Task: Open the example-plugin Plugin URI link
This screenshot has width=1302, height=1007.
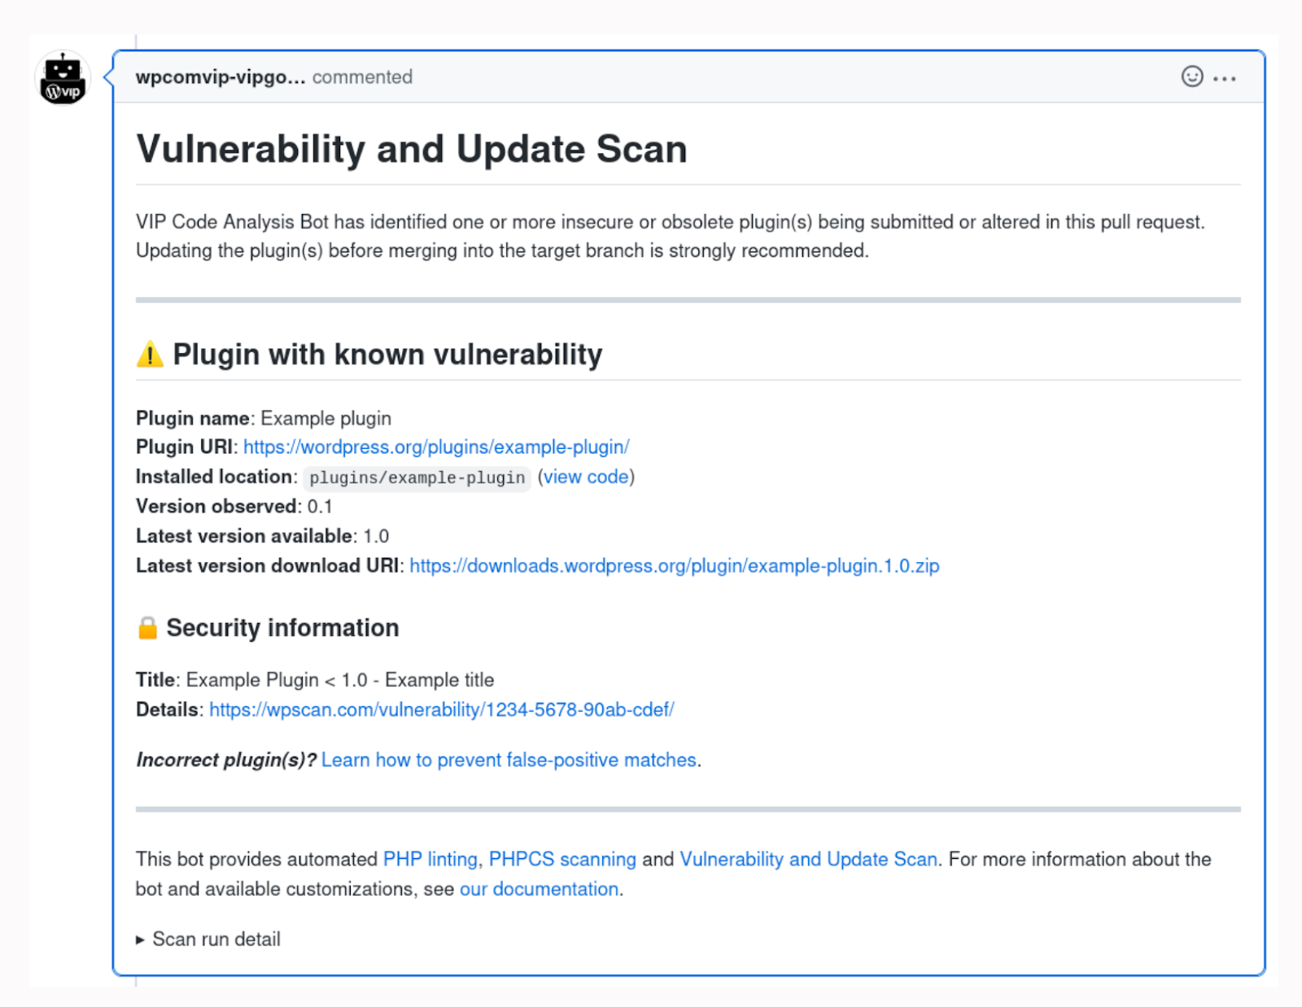Action: [x=436, y=447]
